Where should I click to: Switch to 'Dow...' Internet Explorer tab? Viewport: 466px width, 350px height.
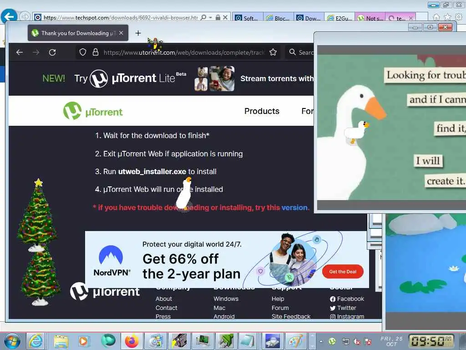click(x=309, y=18)
